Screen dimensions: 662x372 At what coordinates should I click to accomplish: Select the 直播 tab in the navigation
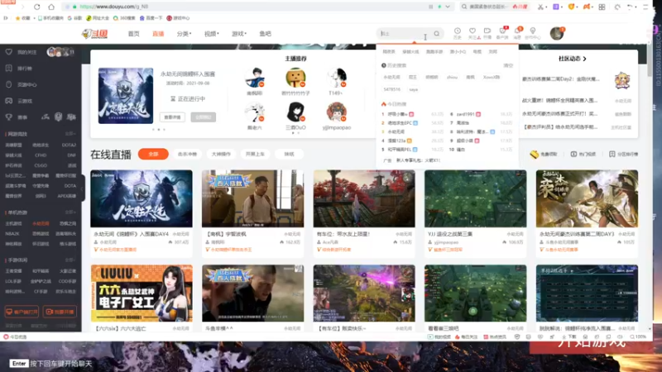coord(158,34)
